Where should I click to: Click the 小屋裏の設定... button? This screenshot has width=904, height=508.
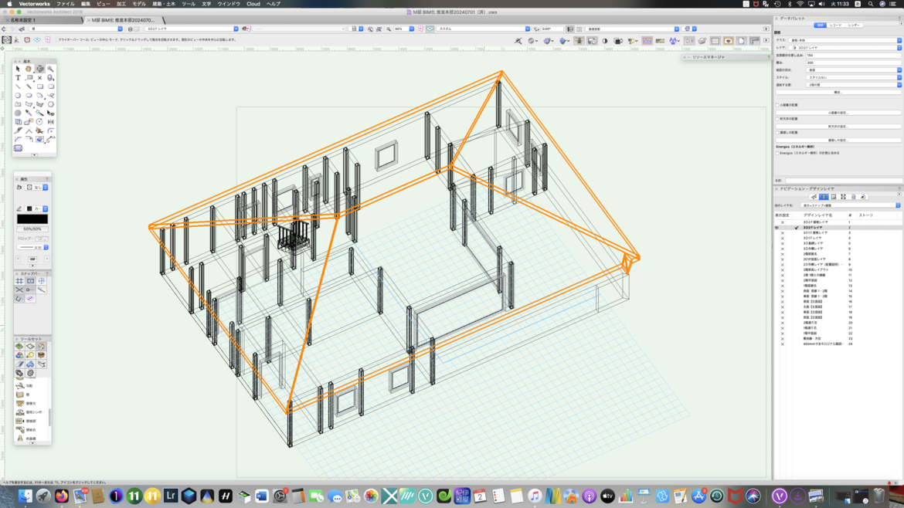coord(838,113)
